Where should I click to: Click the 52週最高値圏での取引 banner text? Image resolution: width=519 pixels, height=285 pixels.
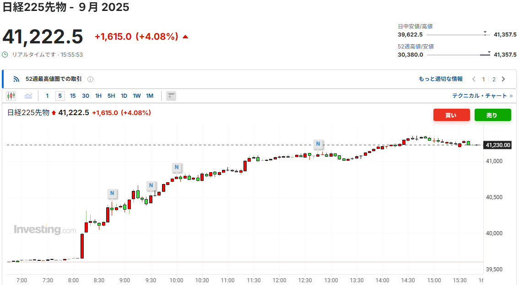[x=54, y=79]
